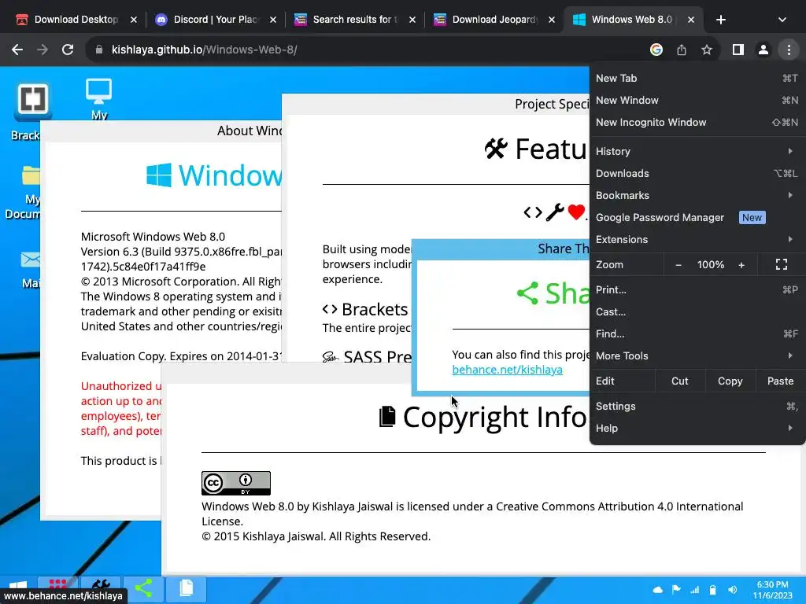Choose Print in the Chrome menu
Image resolution: width=806 pixels, height=604 pixels.
[x=697, y=290]
